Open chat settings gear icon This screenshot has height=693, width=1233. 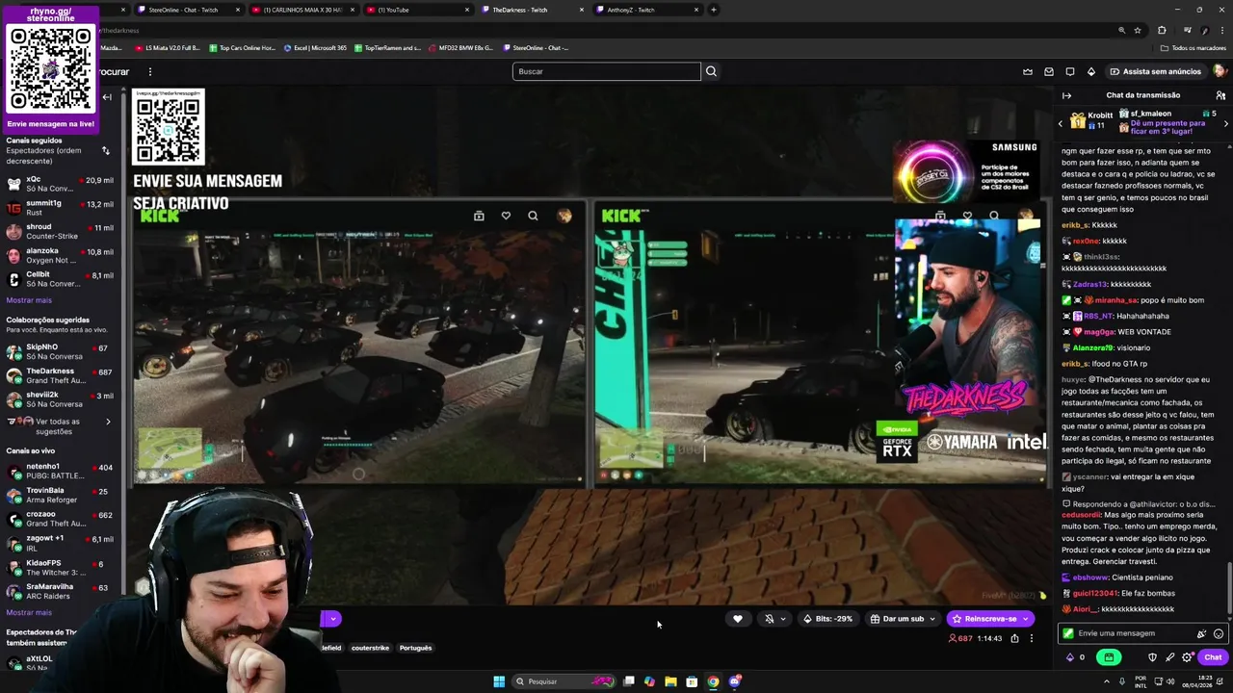[x=1187, y=657]
